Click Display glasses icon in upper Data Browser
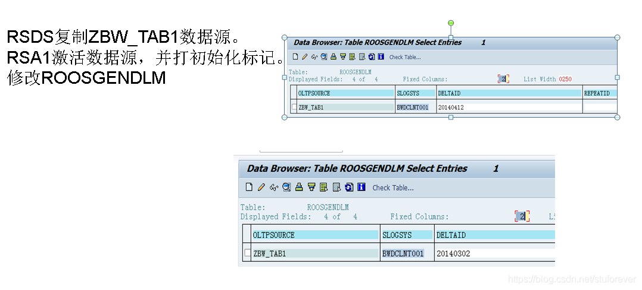Viewport: 642px width, 290px height. click(x=314, y=57)
